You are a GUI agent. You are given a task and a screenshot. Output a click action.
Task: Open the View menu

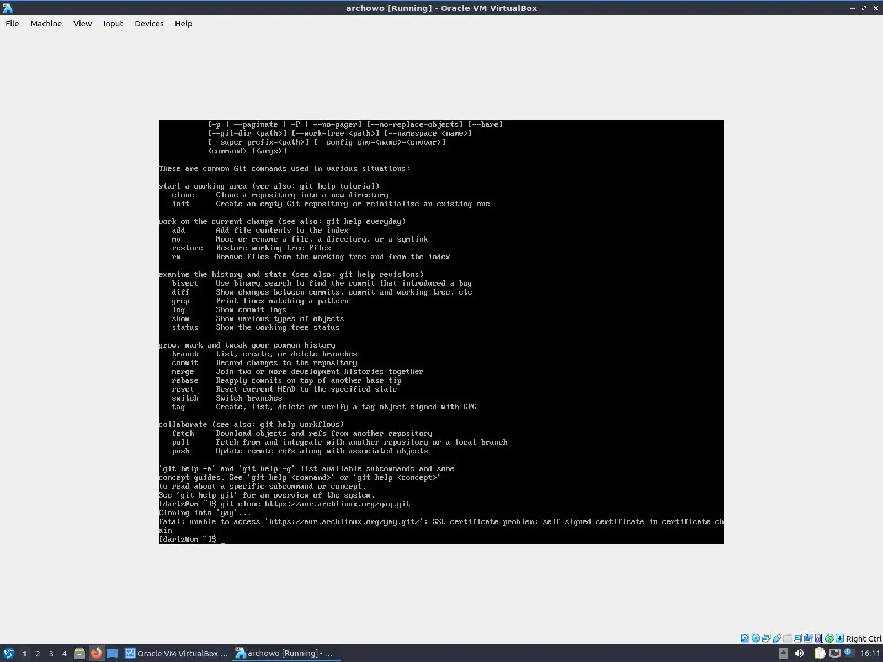tap(82, 24)
